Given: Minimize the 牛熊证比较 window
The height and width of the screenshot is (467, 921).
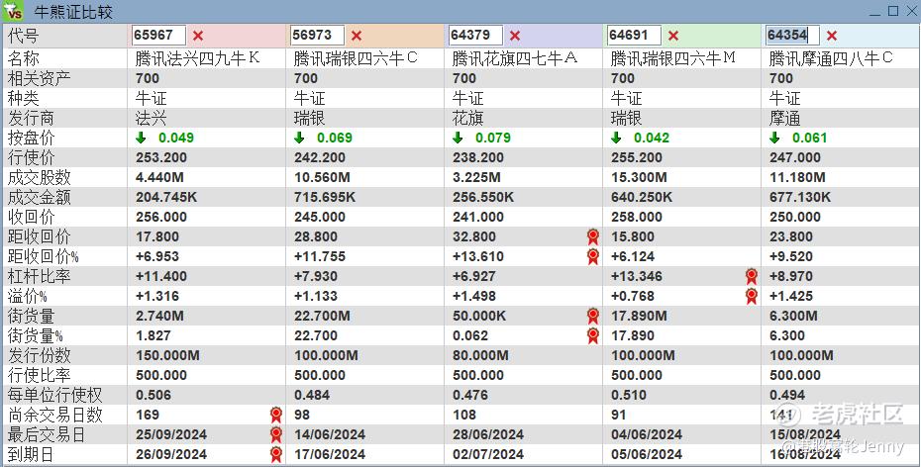Looking at the screenshot, I should click(875, 12).
